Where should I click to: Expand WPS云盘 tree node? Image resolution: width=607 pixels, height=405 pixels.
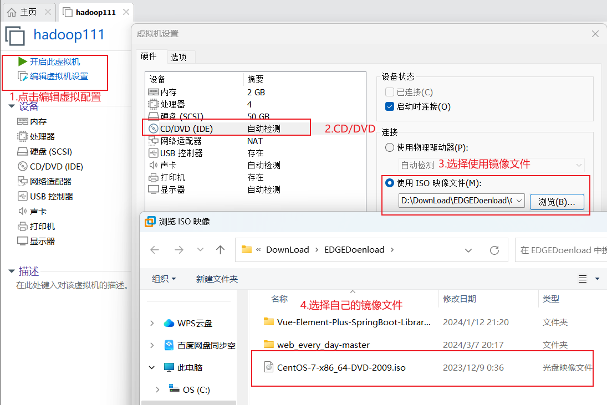point(152,324)
